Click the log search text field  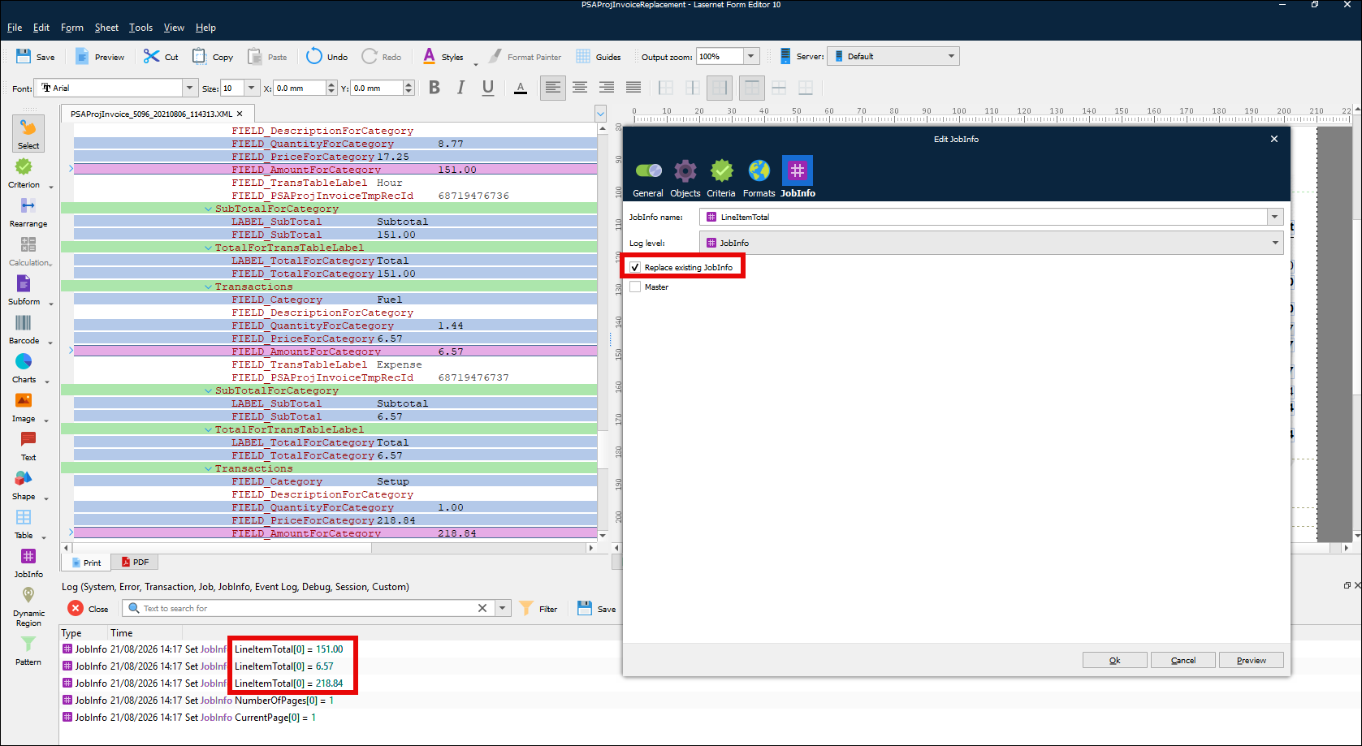point(309,608)
